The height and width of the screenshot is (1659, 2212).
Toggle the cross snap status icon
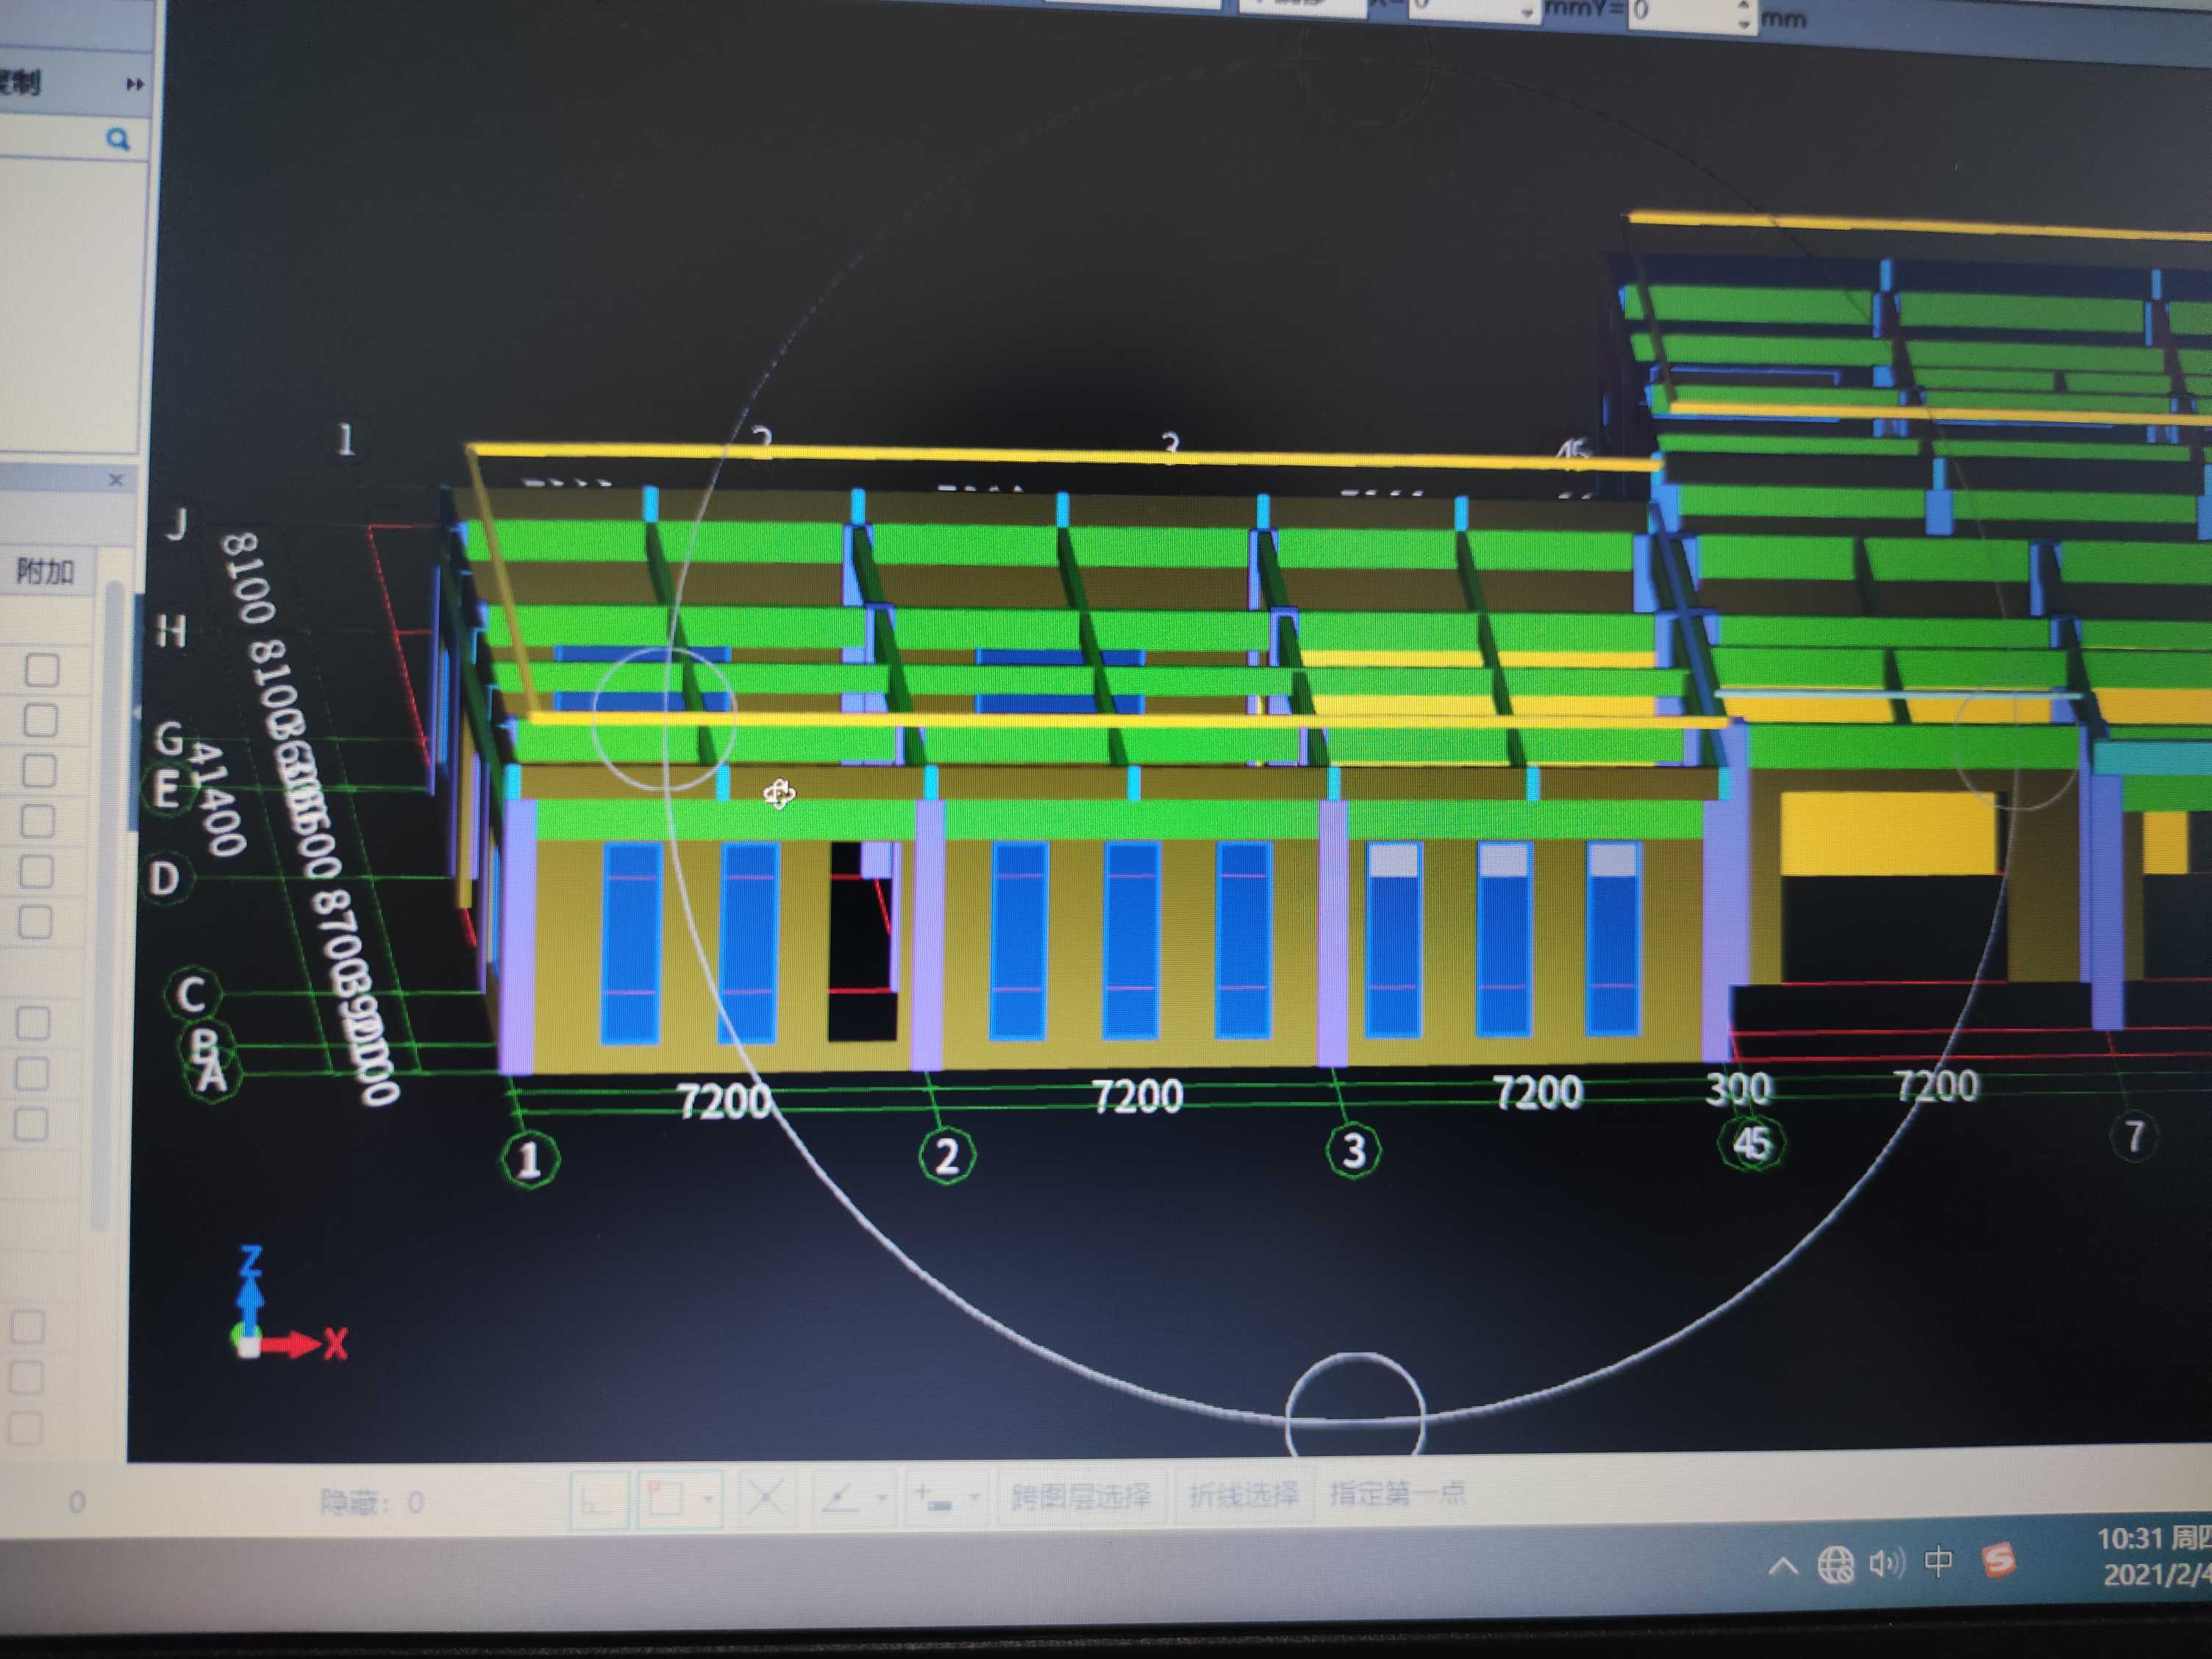(x=766, y=1498)
